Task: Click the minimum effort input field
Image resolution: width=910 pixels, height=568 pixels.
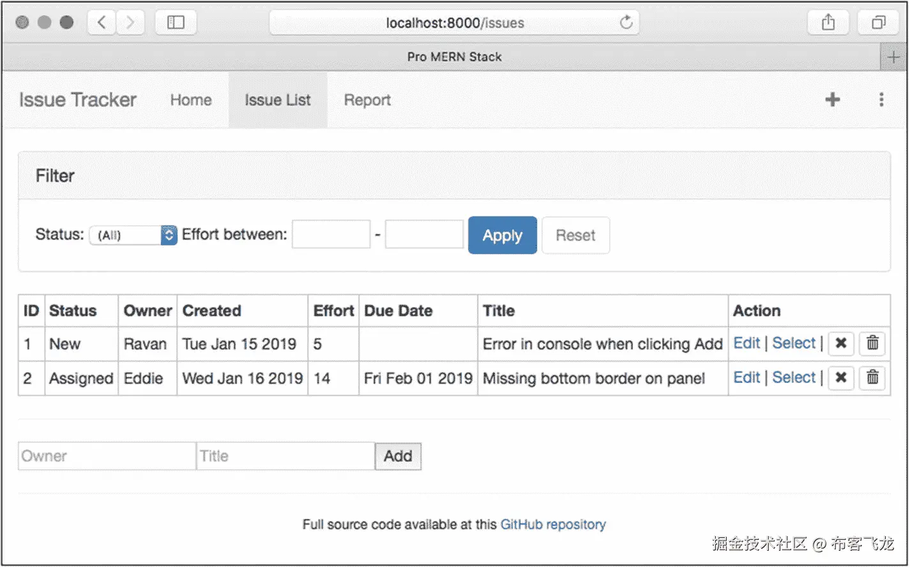Action: coord(331,235)
